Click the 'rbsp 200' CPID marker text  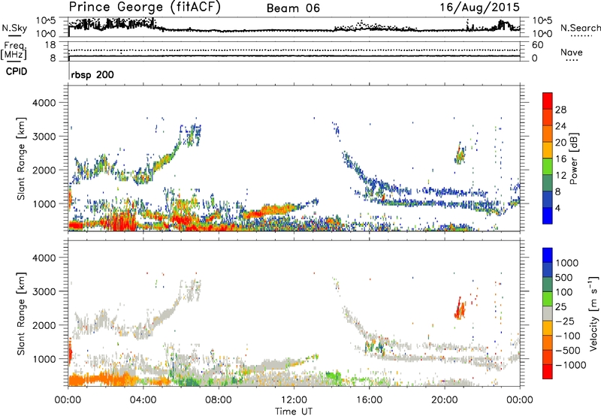point(92,74)
